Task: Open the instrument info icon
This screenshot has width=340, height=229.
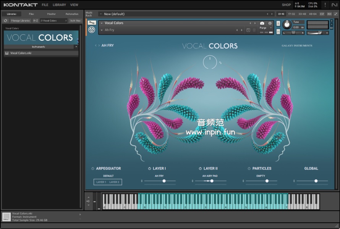Action: pyautogui.click(x=270, y=23)
